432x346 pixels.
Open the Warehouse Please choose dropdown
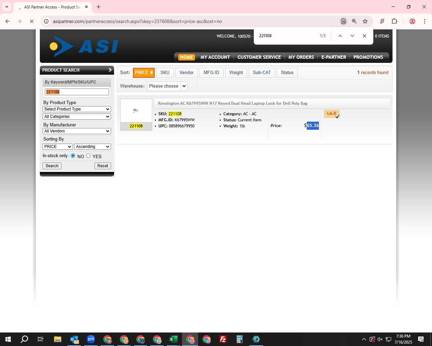[167, 86]
